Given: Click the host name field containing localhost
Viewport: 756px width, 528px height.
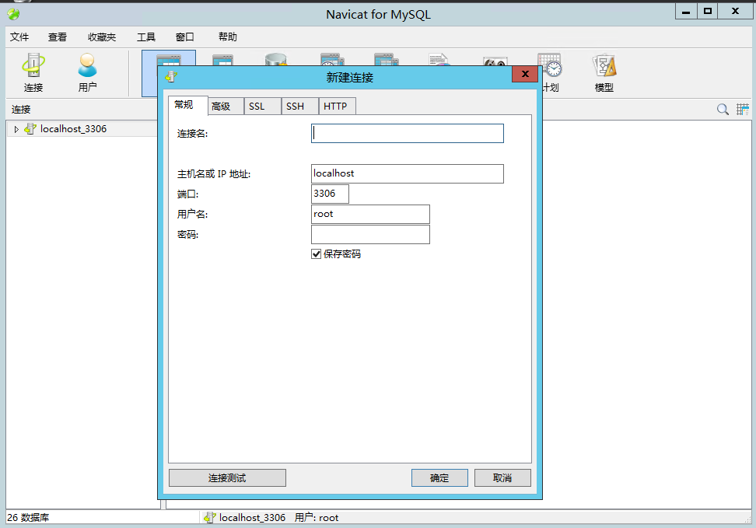Looking at the screenshot, I should [x=408, y=173].
